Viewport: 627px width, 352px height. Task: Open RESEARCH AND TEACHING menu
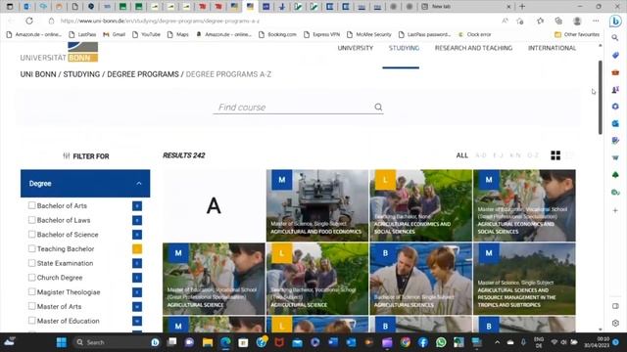pos(473,48)
